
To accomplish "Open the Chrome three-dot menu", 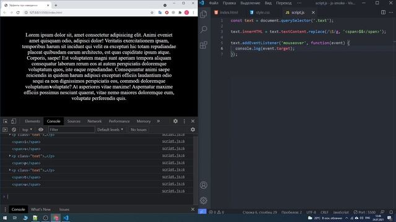I will [x=194, y=12].
